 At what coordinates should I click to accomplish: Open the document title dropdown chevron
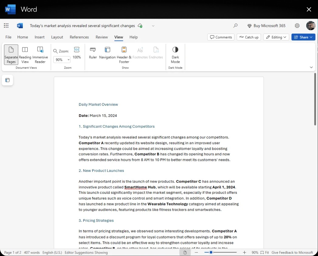tap(153, 26)
